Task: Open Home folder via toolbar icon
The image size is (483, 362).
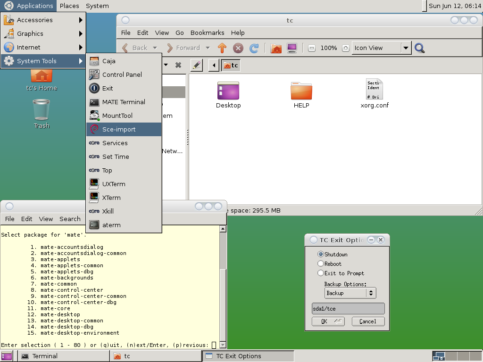Action: (276, 48)
